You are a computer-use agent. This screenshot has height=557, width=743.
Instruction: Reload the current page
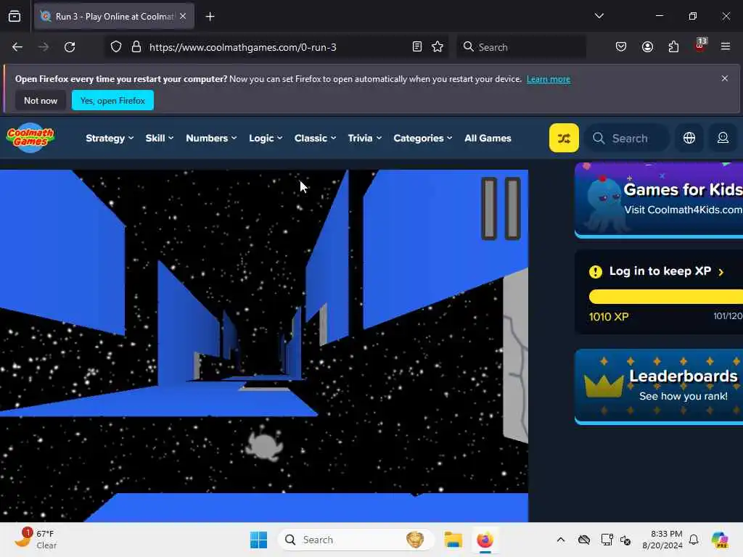[x=70, y=47]
